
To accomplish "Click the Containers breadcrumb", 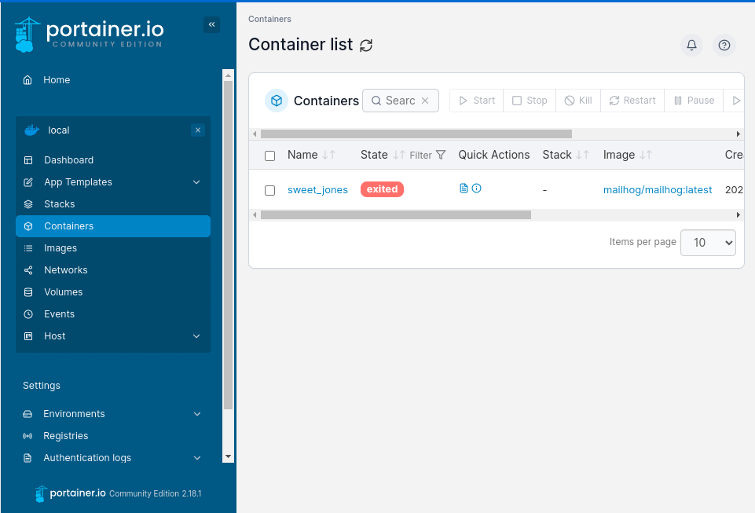I will coord(269,20).
